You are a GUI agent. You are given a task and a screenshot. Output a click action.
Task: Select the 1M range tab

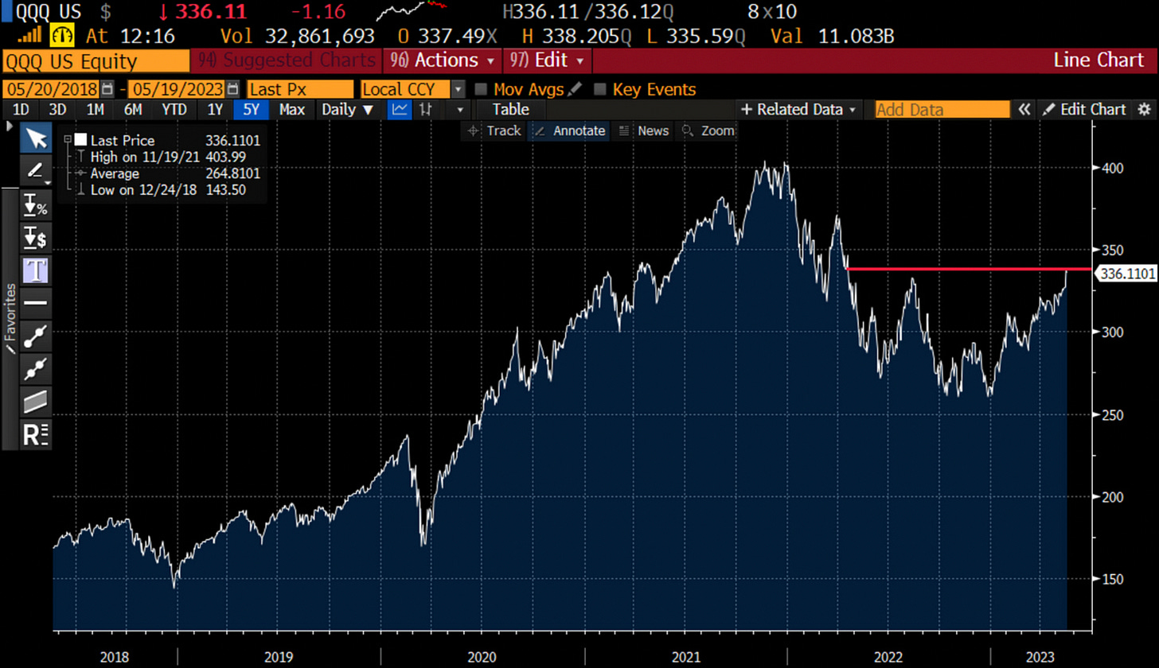click(x=96, y=110)
